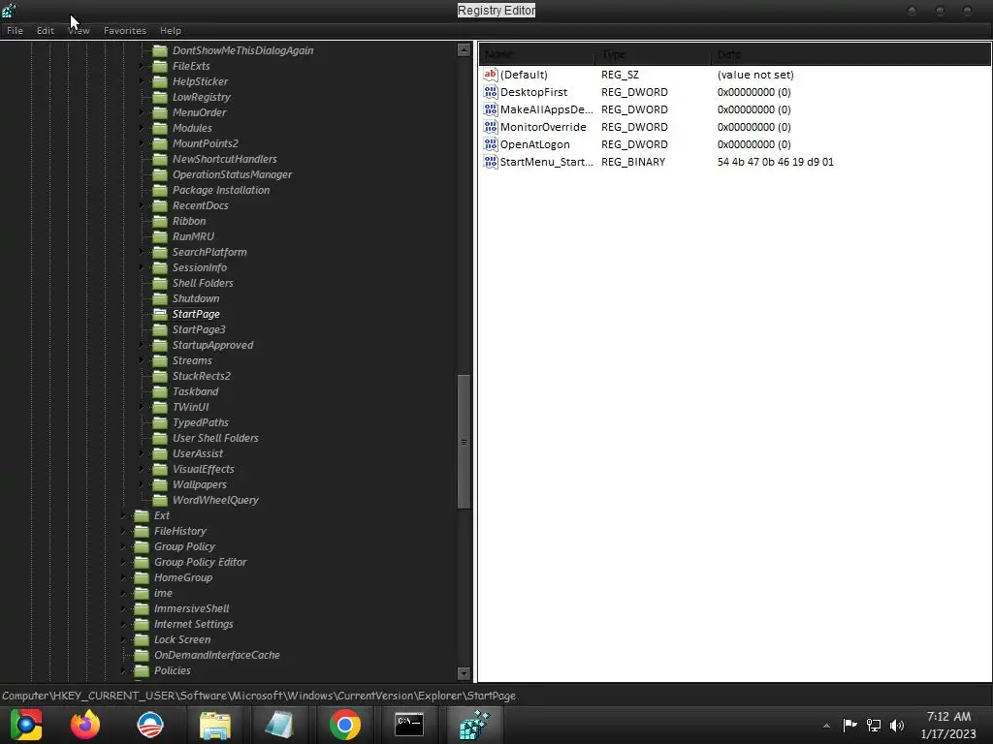
Task: Click the RunMRU folder icon
Action: tap(160, 236)
